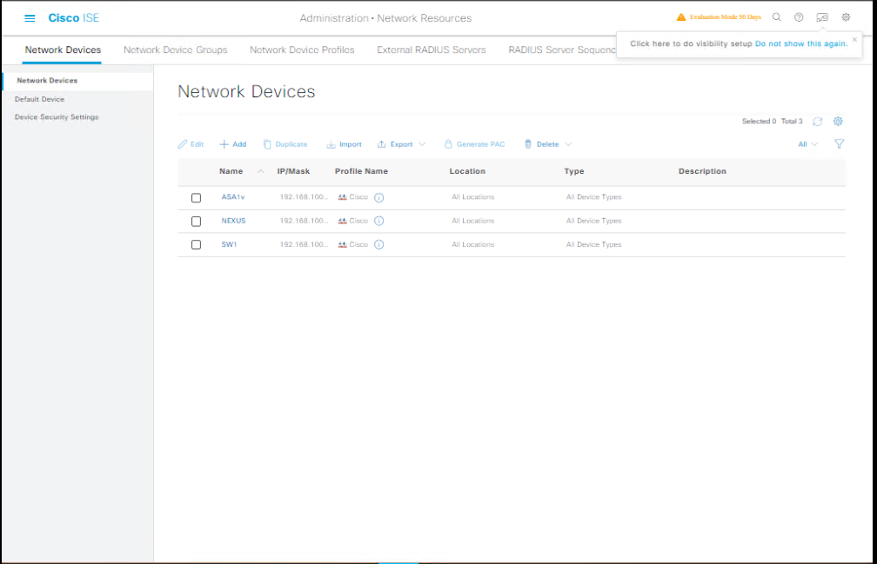The image size is (877, 564).
Task: Click 'Do not show this again' link
Action: (x=801, y=43)
